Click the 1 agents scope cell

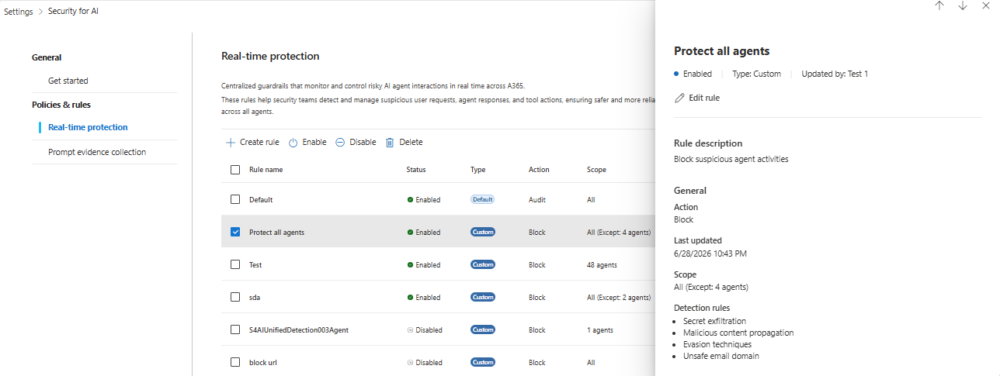(600, 329)
